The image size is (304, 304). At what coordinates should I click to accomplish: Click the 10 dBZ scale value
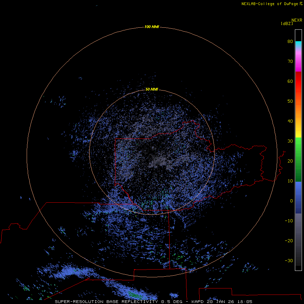click(x=290, y=181)
